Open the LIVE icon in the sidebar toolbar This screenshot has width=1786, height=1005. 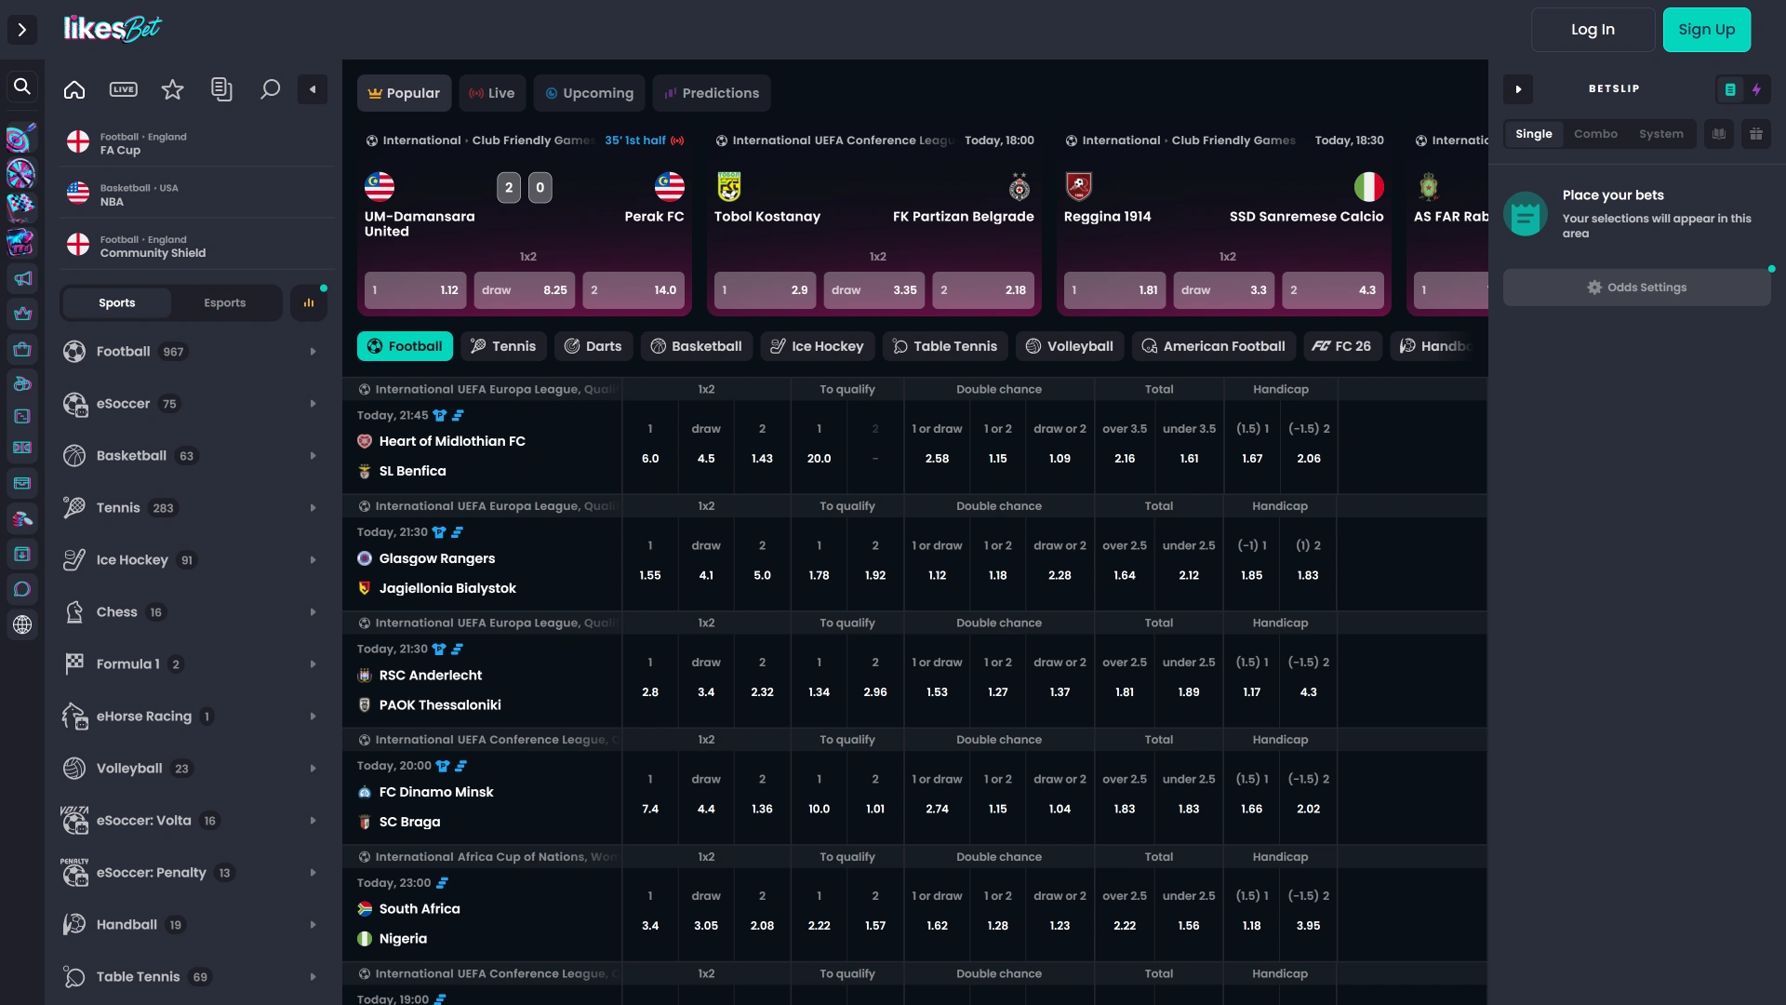pos(124,89)
